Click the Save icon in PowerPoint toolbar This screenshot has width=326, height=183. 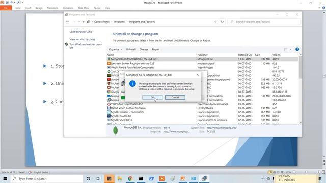7,2
